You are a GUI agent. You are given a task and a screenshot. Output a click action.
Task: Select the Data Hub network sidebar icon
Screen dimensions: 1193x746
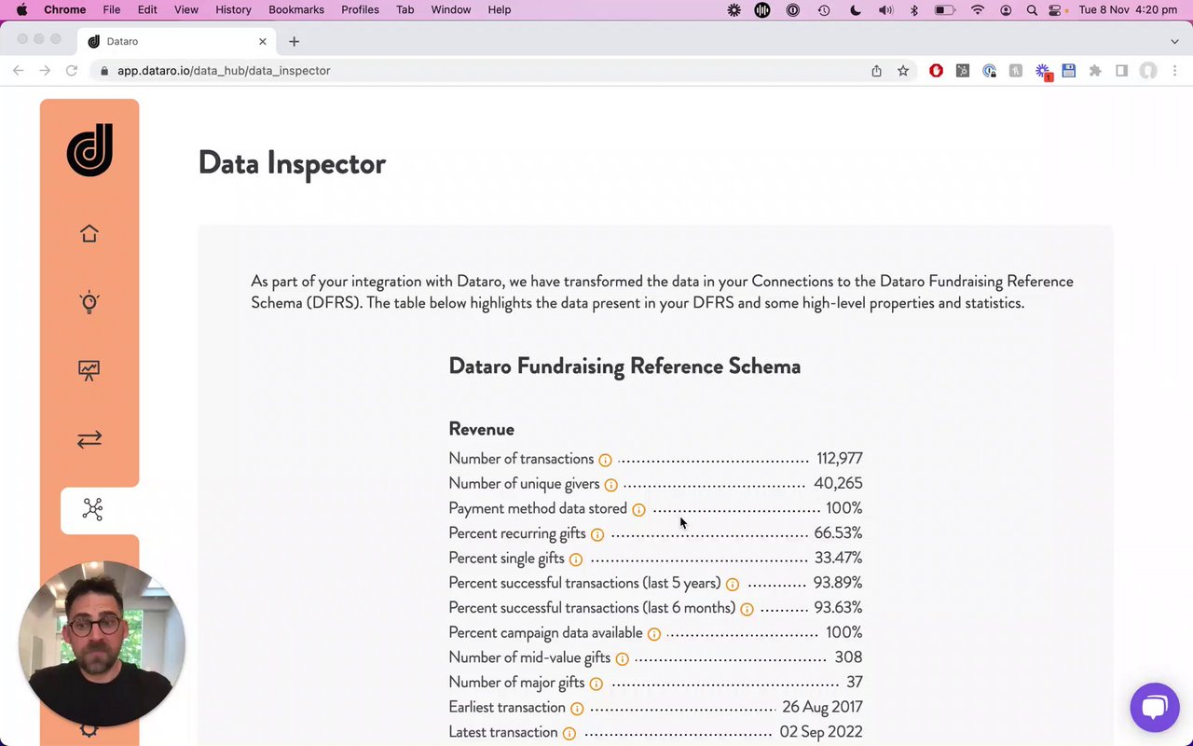click(x=92, y=509)
